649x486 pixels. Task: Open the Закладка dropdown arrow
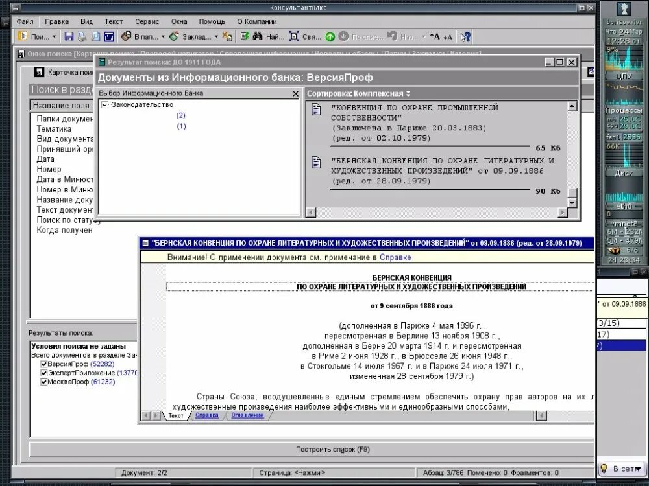click(x=217, y=37)
